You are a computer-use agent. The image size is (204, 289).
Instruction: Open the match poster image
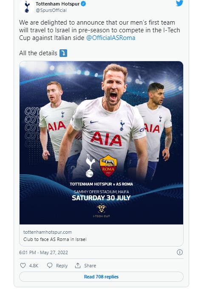coord(101,143)
